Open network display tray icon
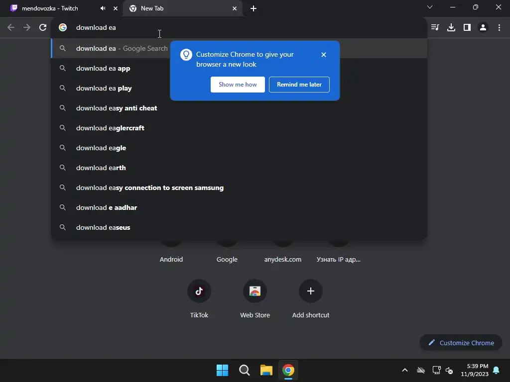Screen dimensions: 510x382 [x=436, y=370]
